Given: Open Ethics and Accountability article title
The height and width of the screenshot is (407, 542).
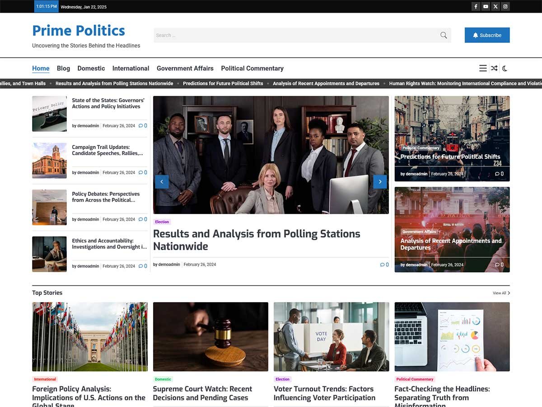Looking at the screenshot, I should 109,244.
